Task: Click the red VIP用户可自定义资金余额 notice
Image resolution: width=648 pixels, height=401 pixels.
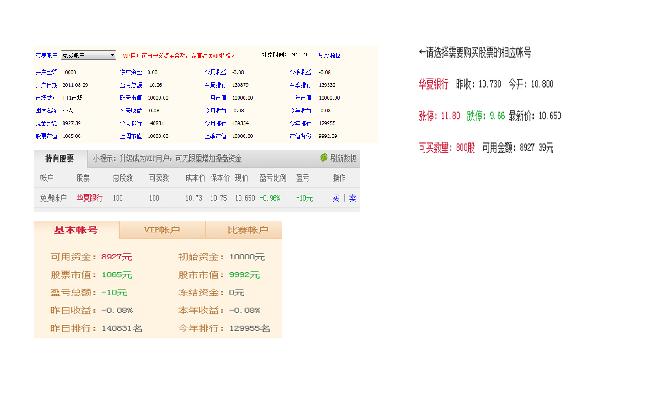Action: coord(179,56)
